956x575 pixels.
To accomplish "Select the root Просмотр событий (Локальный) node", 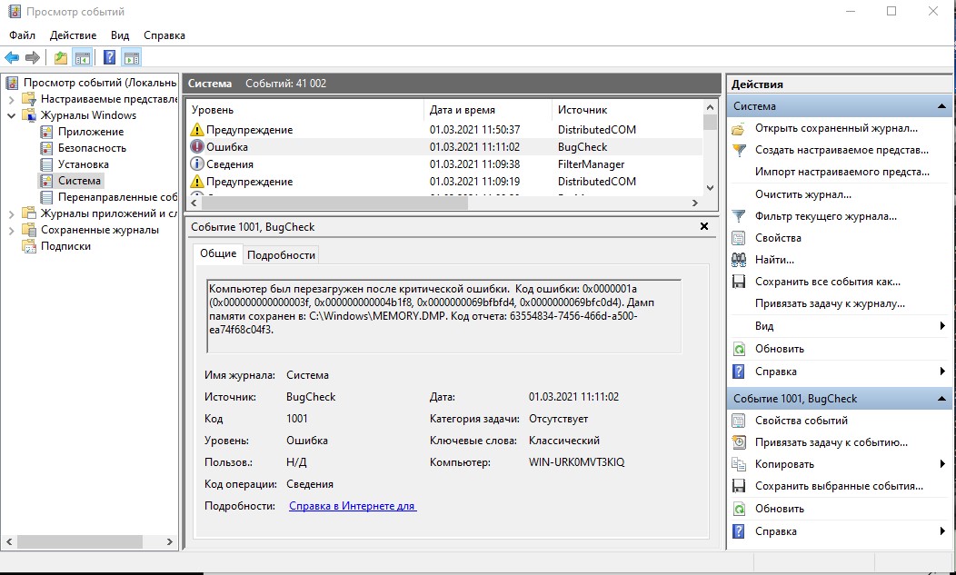I will (100, 83).
